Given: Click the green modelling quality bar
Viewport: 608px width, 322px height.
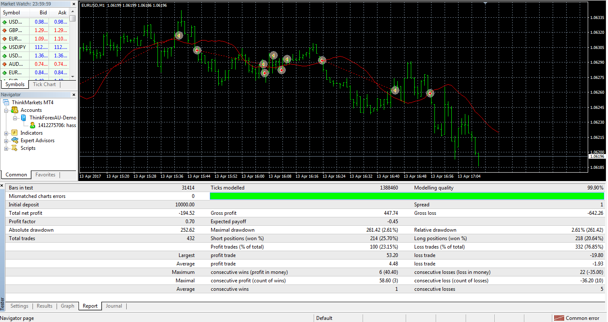Looking at the screenshot, I should (407, 196).
